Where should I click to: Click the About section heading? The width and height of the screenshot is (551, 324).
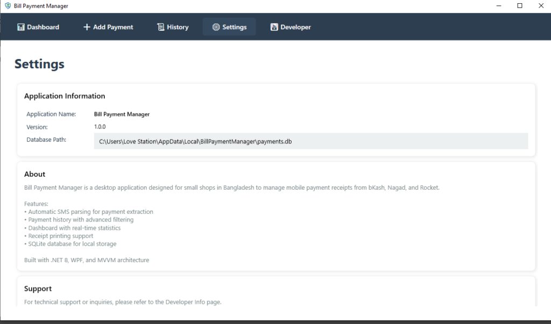35,174
